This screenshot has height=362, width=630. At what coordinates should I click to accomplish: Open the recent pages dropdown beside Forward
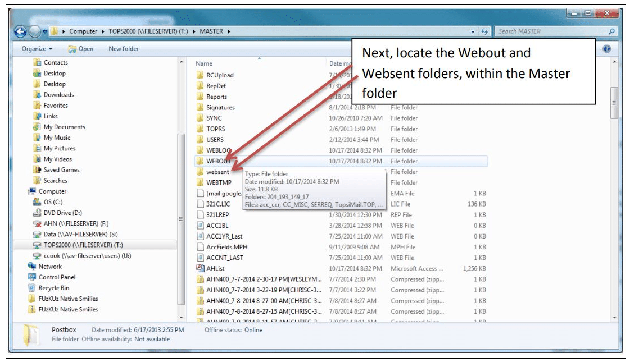tap(45, 31)
